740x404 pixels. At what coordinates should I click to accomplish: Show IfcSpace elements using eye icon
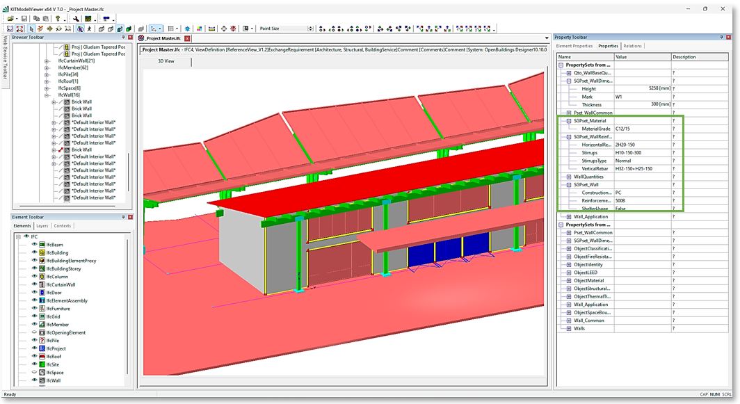pyautogui.click(x=33, y=372)
